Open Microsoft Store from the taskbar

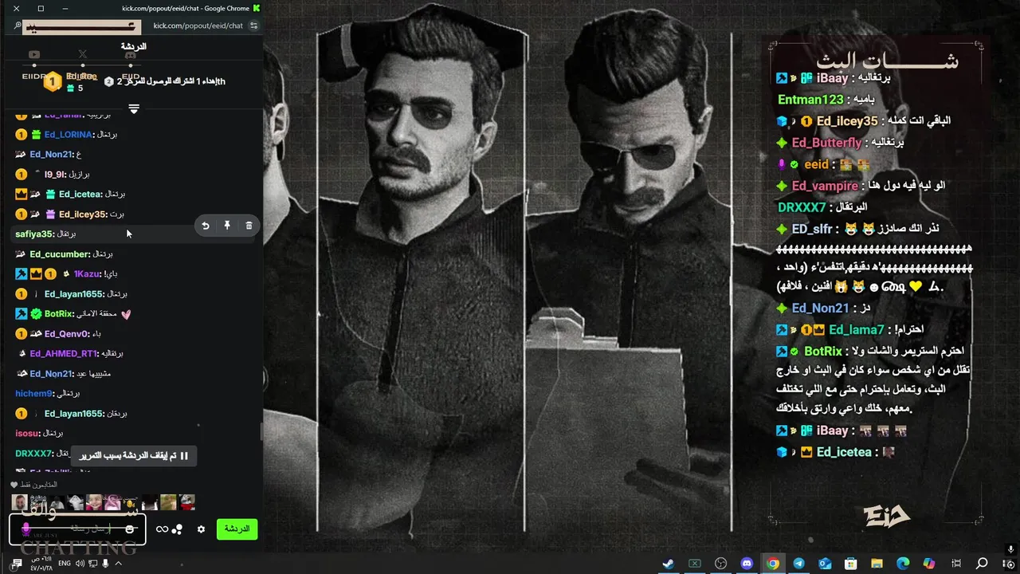pyautogui.click(x=851, y=563)
